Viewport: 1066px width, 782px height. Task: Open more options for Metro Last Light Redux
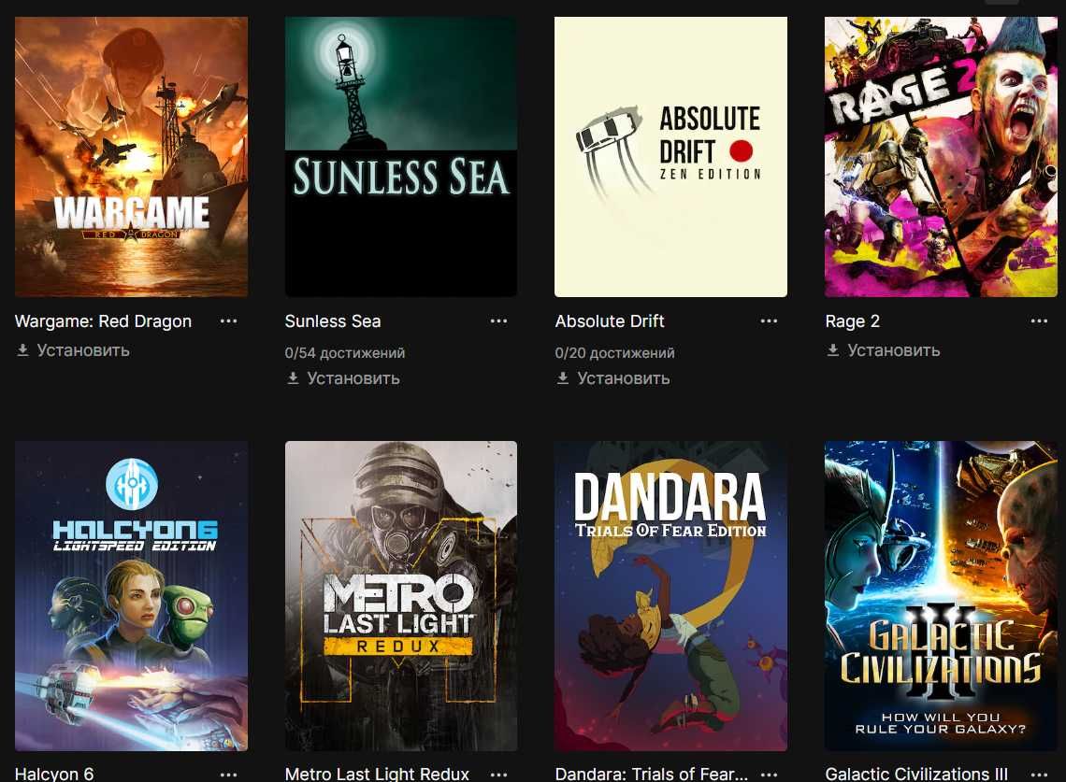[498, 774]
